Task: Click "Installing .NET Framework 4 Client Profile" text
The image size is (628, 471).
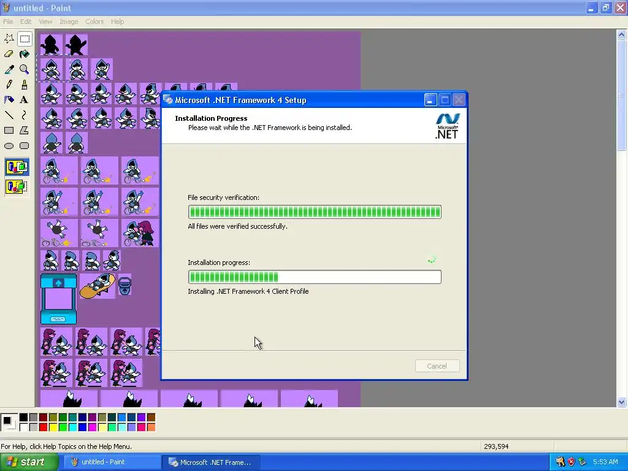Action: pos(248,291)
